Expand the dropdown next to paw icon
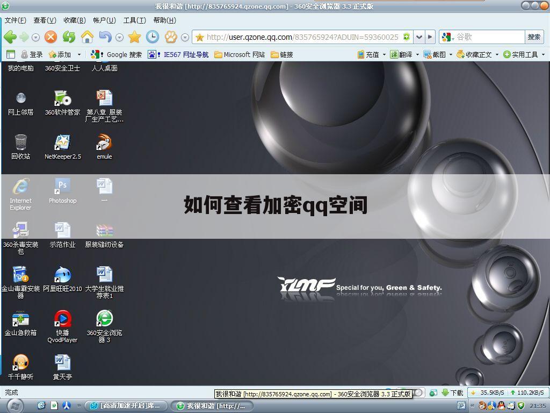Viewport: 550px width, 413px height. (185, 37)
